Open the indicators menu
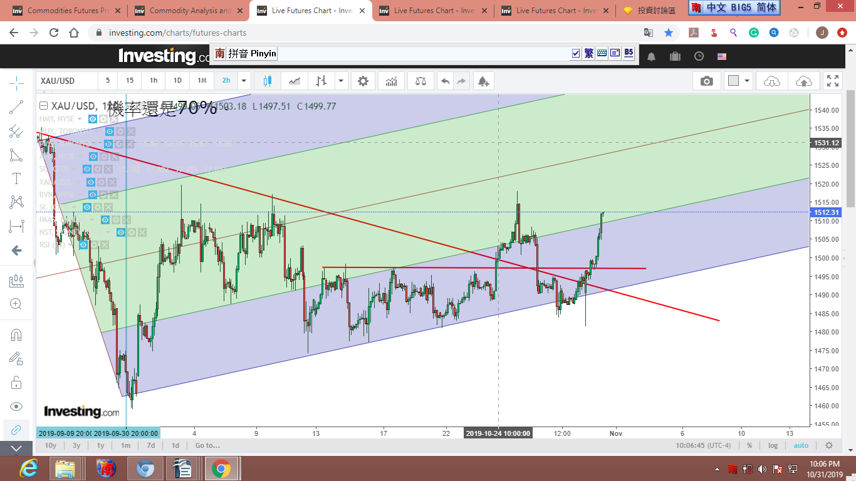 (391, 81)
